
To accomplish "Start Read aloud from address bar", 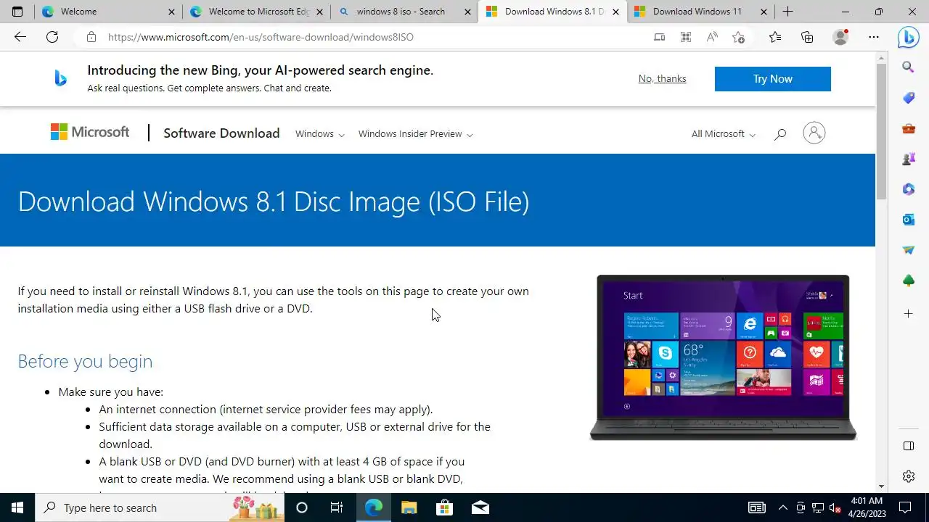I will [x=712, y=37].
